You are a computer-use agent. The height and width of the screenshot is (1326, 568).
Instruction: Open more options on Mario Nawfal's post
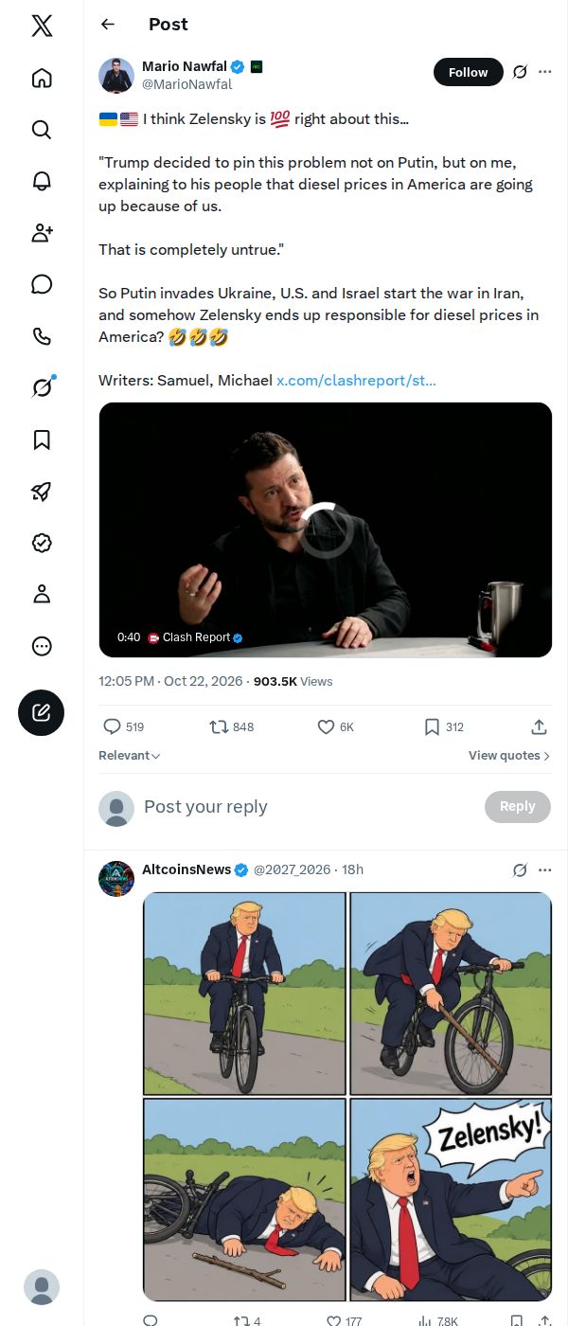pos(544,72)
